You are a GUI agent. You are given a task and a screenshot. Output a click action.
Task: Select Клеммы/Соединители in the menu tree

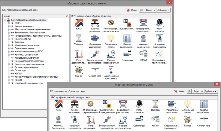click(26, 55)
